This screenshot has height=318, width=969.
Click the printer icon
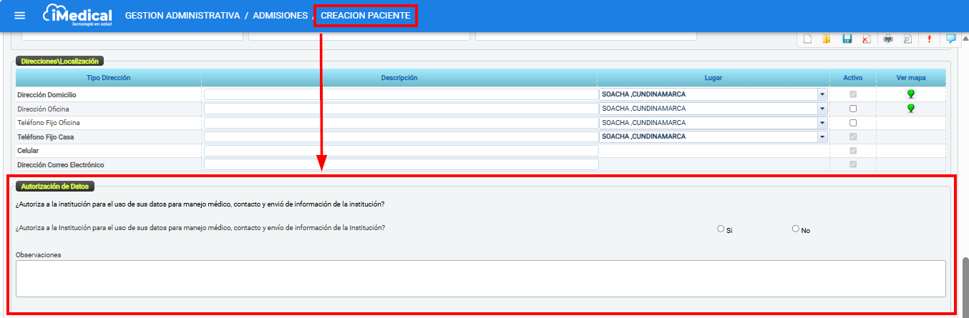pos(888,39)
